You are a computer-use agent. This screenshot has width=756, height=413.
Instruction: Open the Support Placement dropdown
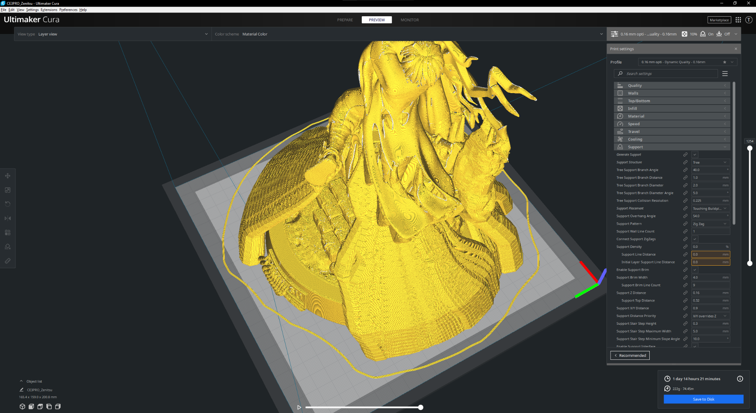pos(710,208)
